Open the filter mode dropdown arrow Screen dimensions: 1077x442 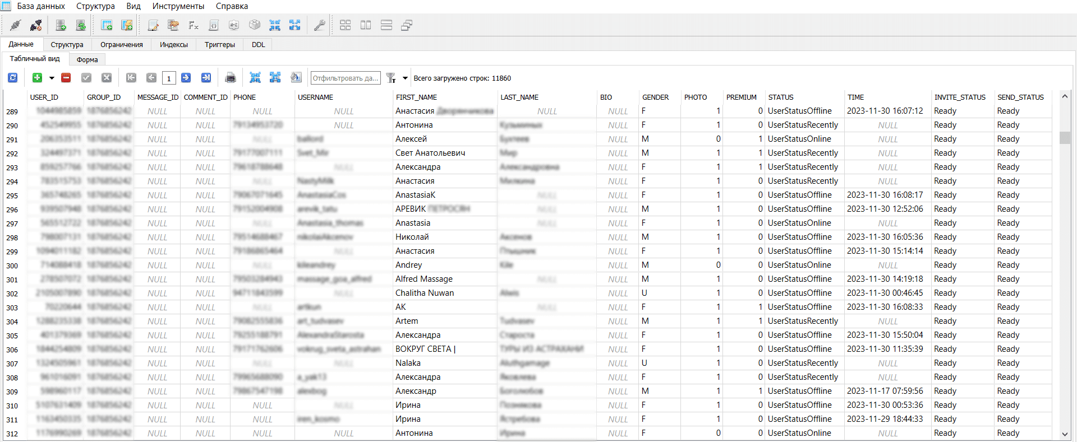(x=405, y=78)
